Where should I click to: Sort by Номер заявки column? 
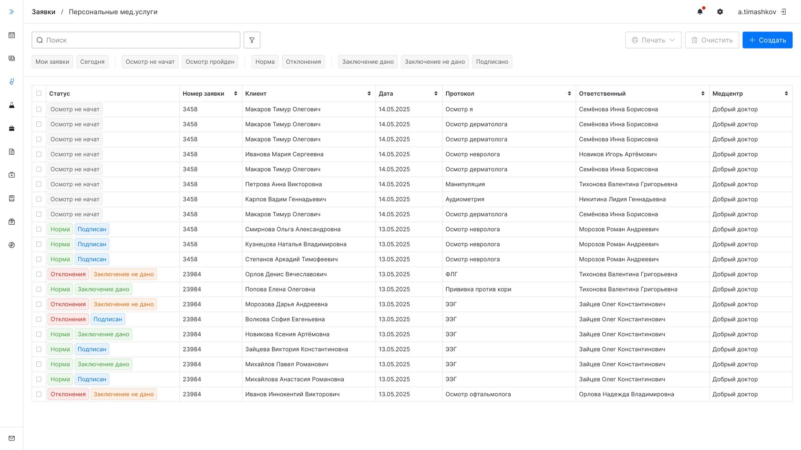coord(236,94)
